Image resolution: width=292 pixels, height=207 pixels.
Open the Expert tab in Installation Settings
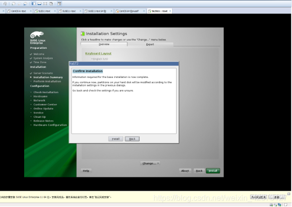pyautogui.click(x=150, y=44)
